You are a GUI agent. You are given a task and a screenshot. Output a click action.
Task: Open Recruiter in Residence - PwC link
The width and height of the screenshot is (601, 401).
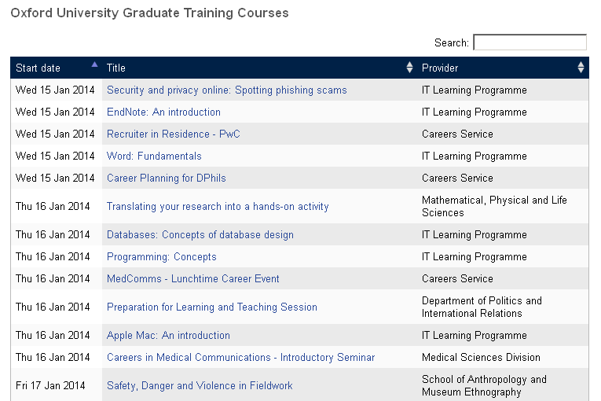point(173,134)
